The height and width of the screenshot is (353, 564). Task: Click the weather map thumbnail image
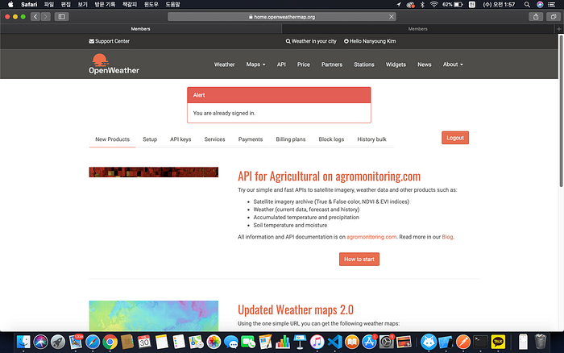[x=154, y=316]
